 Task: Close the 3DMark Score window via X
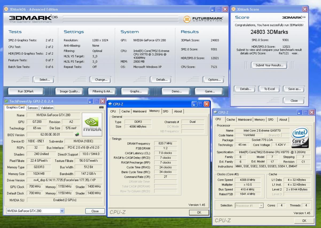[305, 9]
